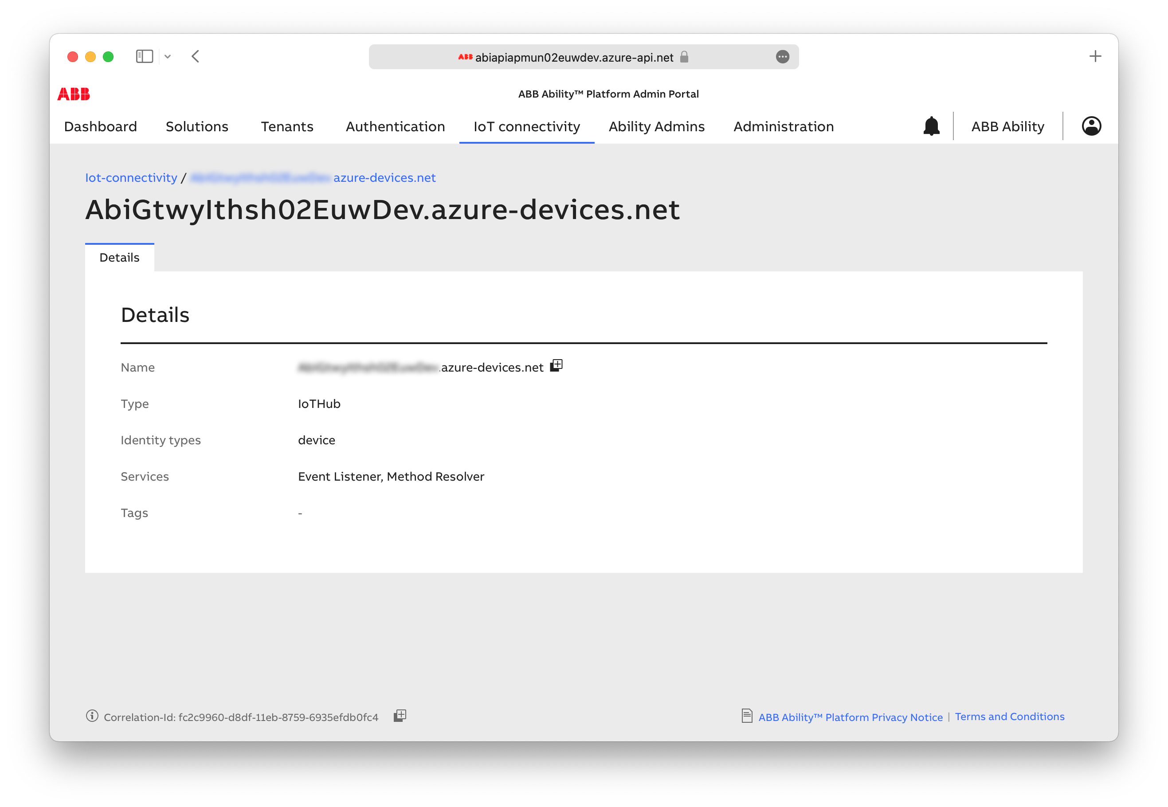Screen dimensions: 1168x807
Task: Copy the Correlation-Id with its copy icon
Action: (400, 716)
